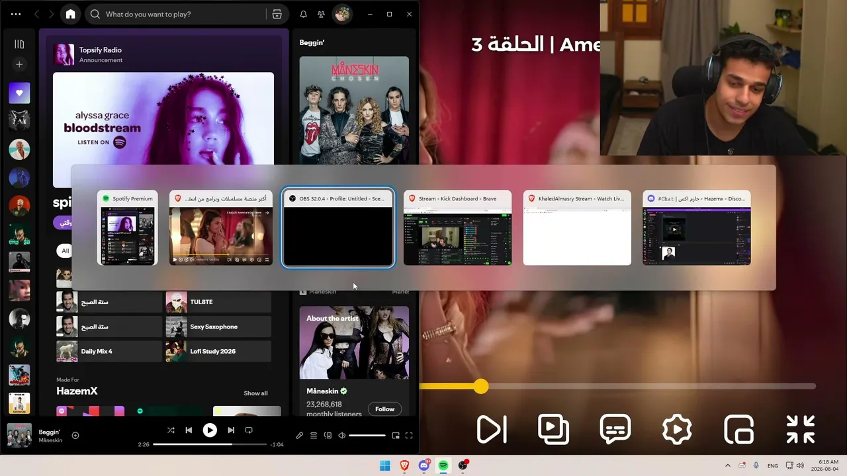The image size is (847, 476).
Task: Open the Spotify queue
Action: [x=314, y=436]
